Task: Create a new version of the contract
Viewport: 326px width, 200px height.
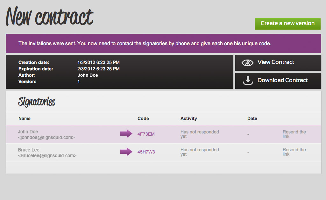Action: click(287, 24)
